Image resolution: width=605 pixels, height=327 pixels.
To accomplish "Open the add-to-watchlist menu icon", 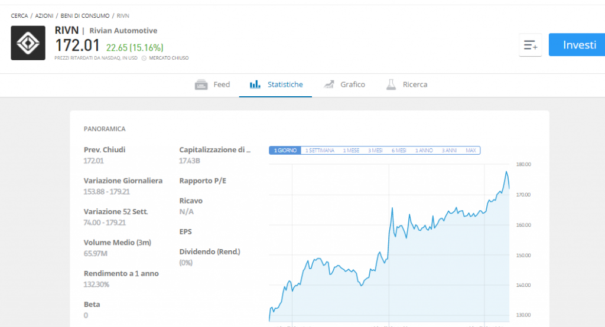I will click(531, 45).
